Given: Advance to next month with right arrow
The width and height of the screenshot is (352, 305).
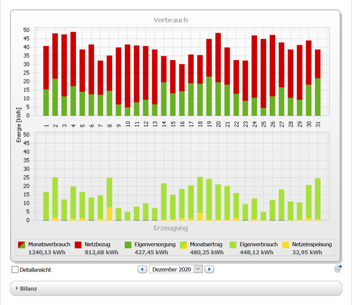Looking at the screenshot, I should (x=209, y=269).
